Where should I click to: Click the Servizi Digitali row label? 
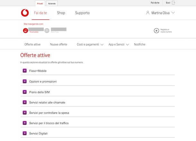coord(38,133)
